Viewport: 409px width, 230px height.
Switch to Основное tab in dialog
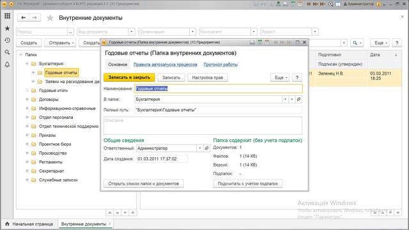tap(118, 65)
